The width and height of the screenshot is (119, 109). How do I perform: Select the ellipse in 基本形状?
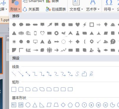[x=28, y=105]
